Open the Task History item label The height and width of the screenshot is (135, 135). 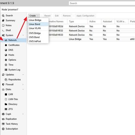tap(12, 124)
